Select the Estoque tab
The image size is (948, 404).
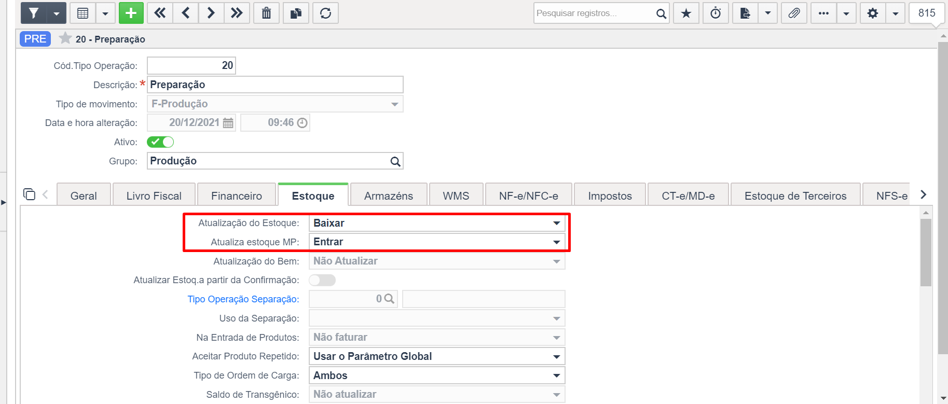click(x=313, y=196)
